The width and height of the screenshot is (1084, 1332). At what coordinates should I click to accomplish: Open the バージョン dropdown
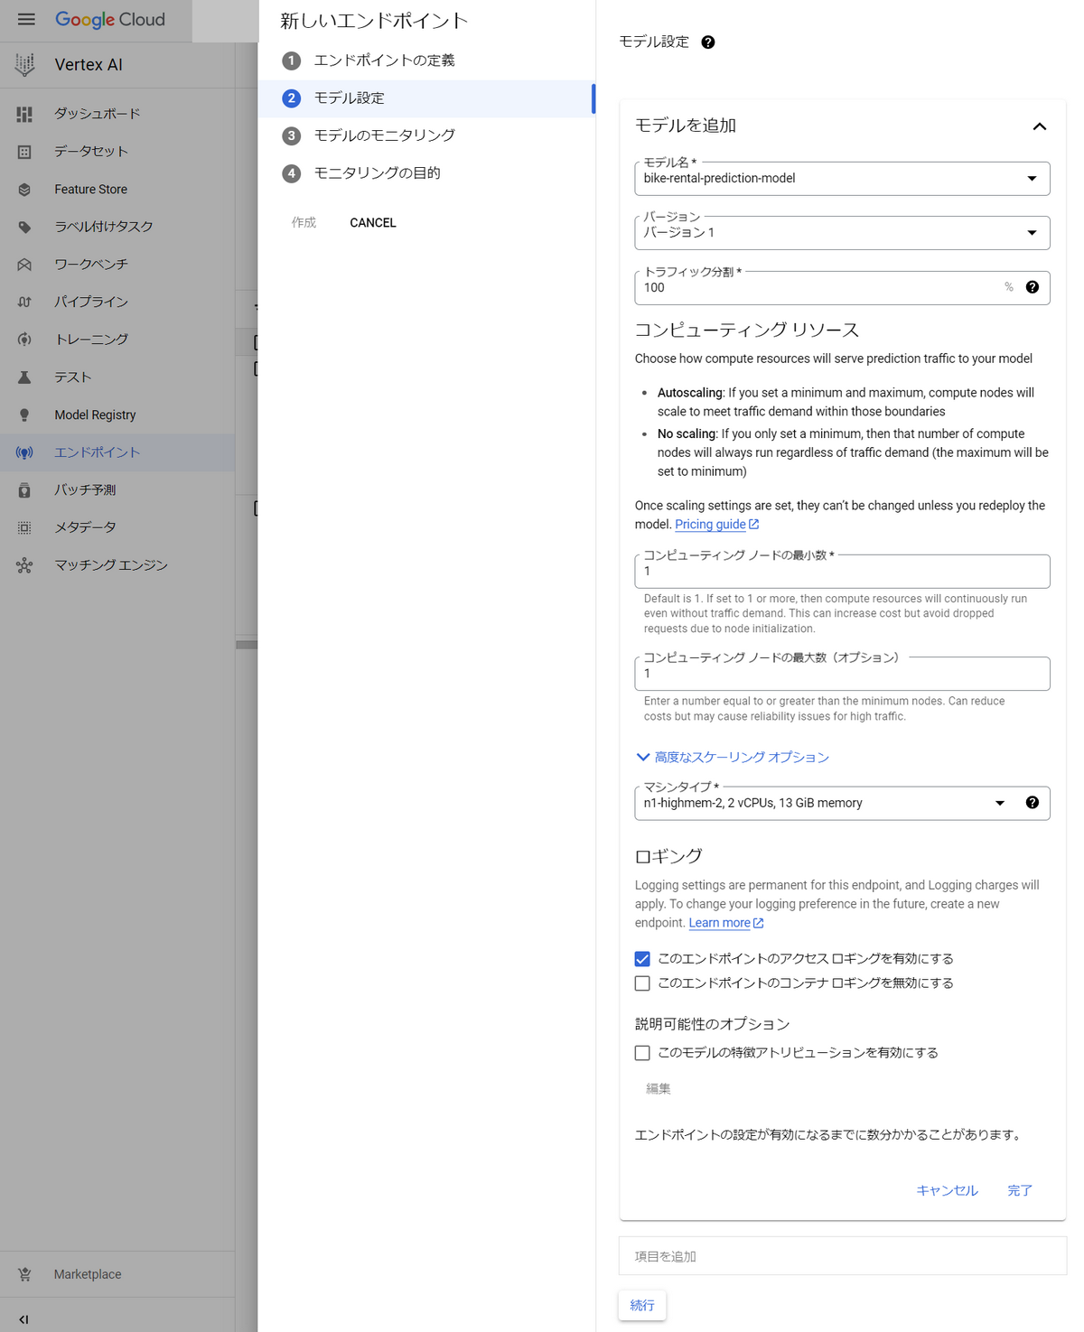pos(842,233)
